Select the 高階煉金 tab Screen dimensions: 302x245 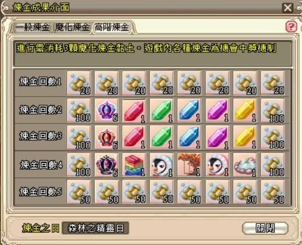coord(112,27)
